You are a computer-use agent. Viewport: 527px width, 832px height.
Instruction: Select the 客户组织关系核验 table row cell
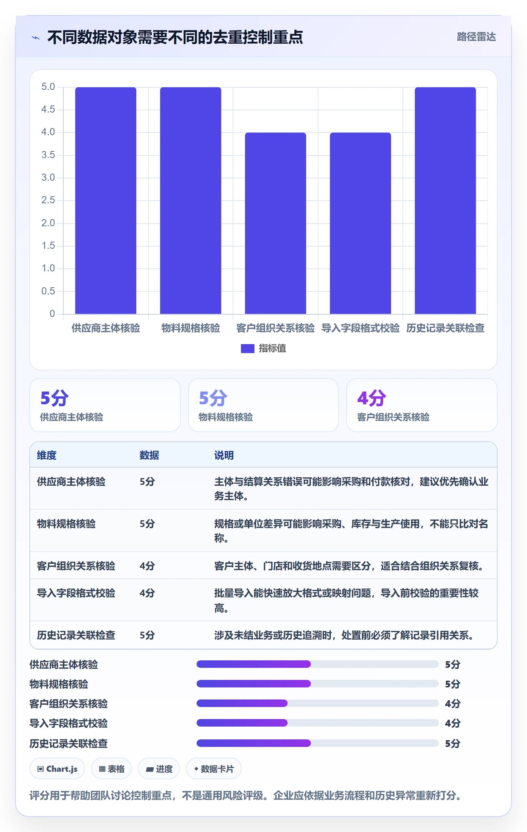[x=76, y=566]
